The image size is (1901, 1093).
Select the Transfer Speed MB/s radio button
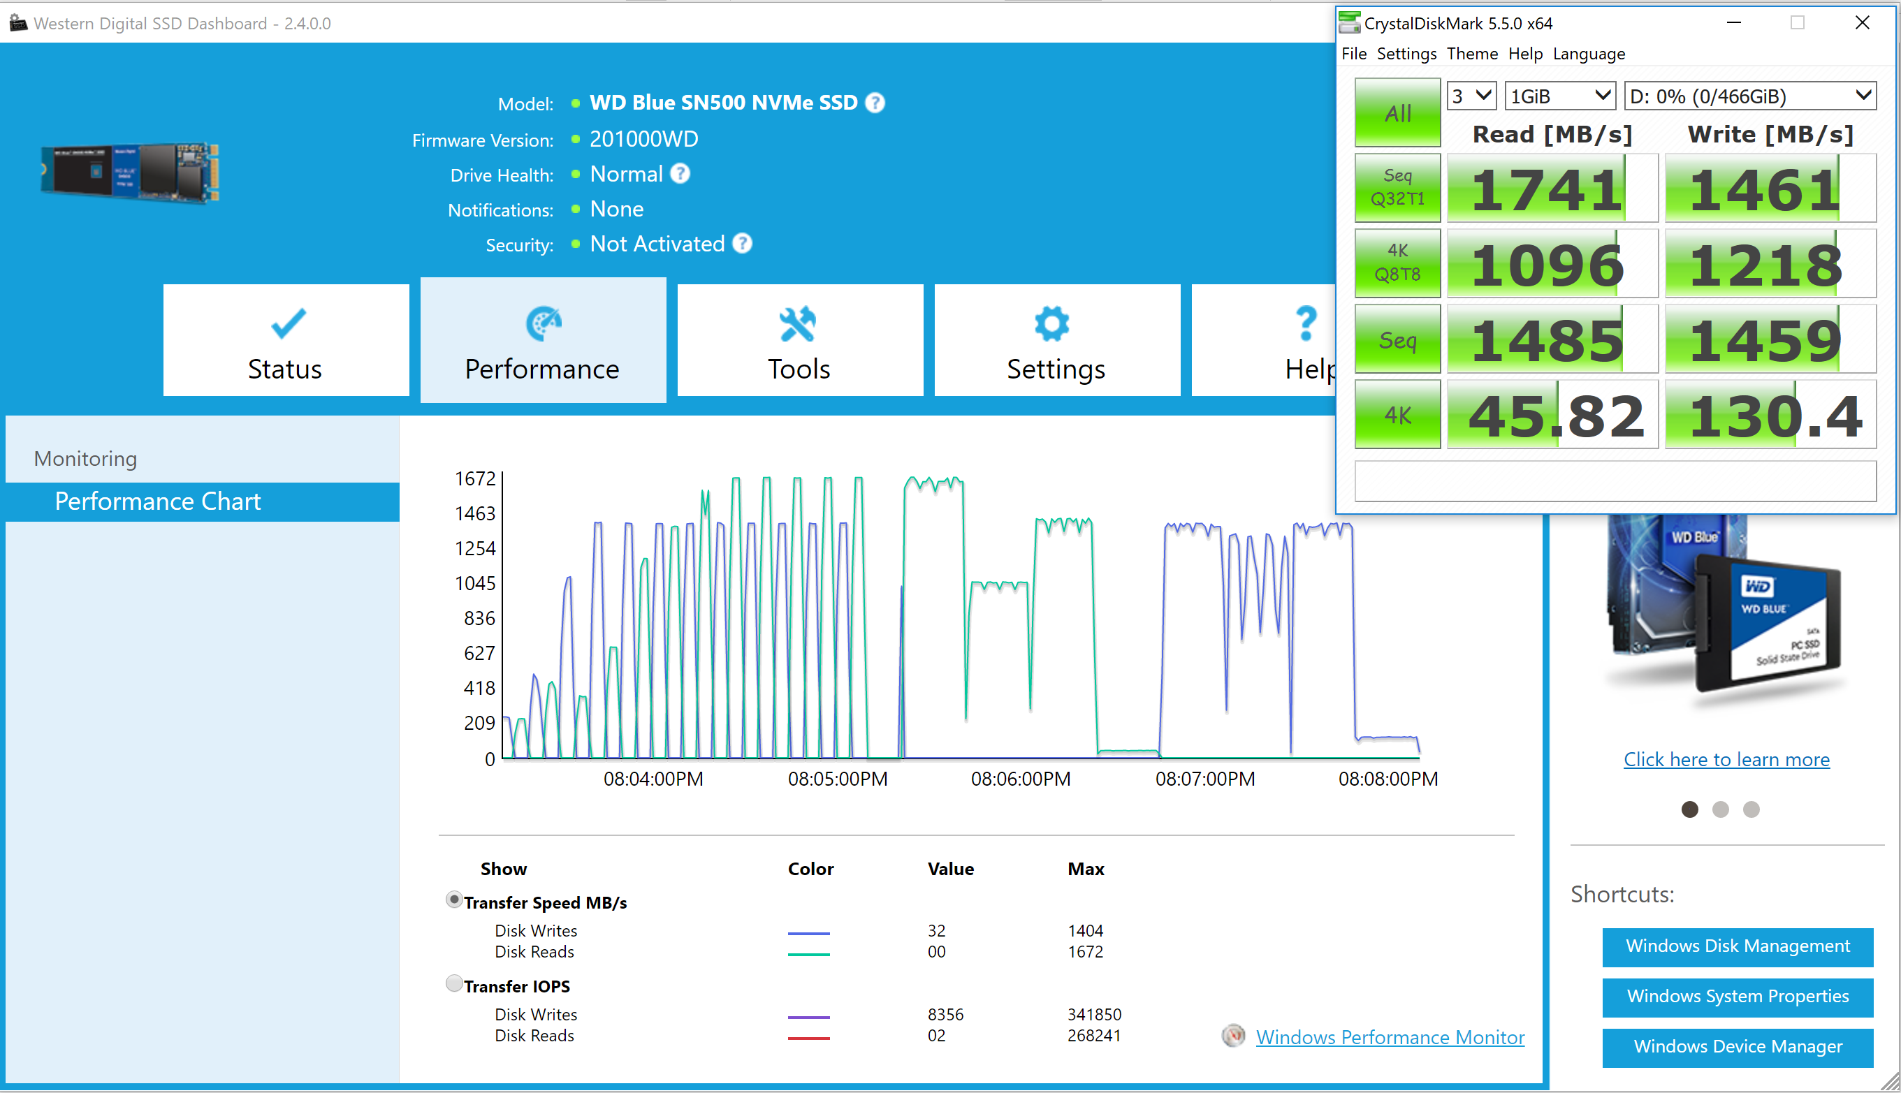[x=453, y=900]
